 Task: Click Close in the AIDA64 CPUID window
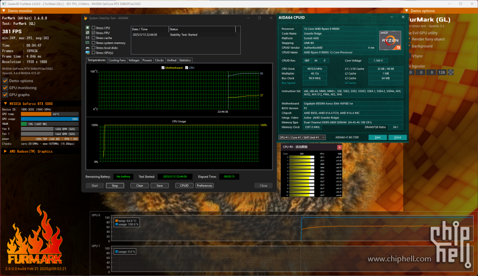(397, 137)
